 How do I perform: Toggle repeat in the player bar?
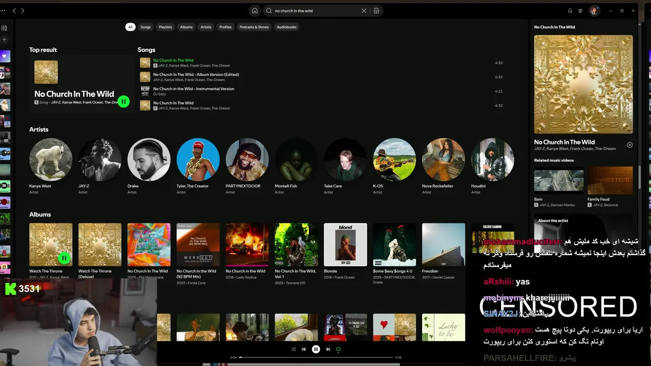tap(338, 349)
